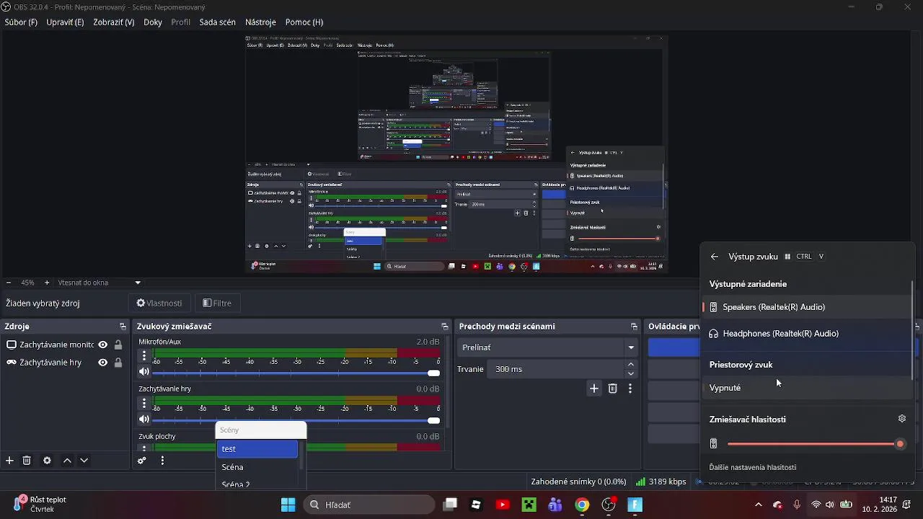Open OBS Studio taskbar icon
Image resolution: width=923 pixels, height=519 pixels.
[609, 505]
